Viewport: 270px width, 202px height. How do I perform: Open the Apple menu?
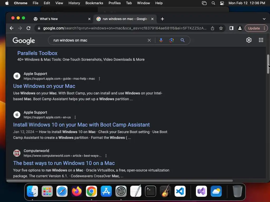pyautogui.click(x=7, y=3)
